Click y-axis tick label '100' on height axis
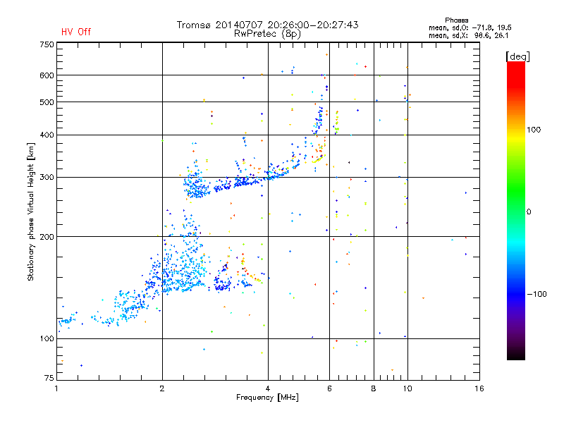The width and height of the screenshot is (564, 423). [47, 338]
